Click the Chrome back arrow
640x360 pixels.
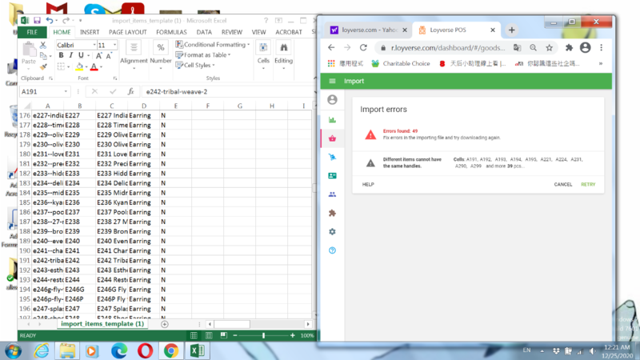coord(331,48)
